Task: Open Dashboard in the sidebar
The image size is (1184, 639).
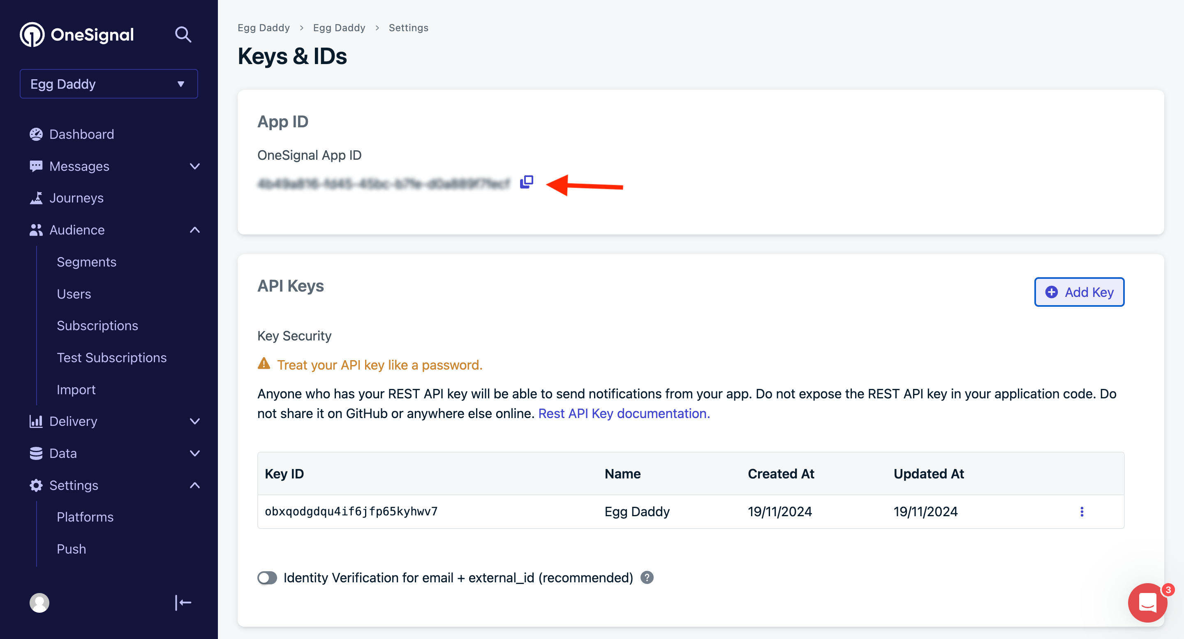Action: tap(81, 134)
